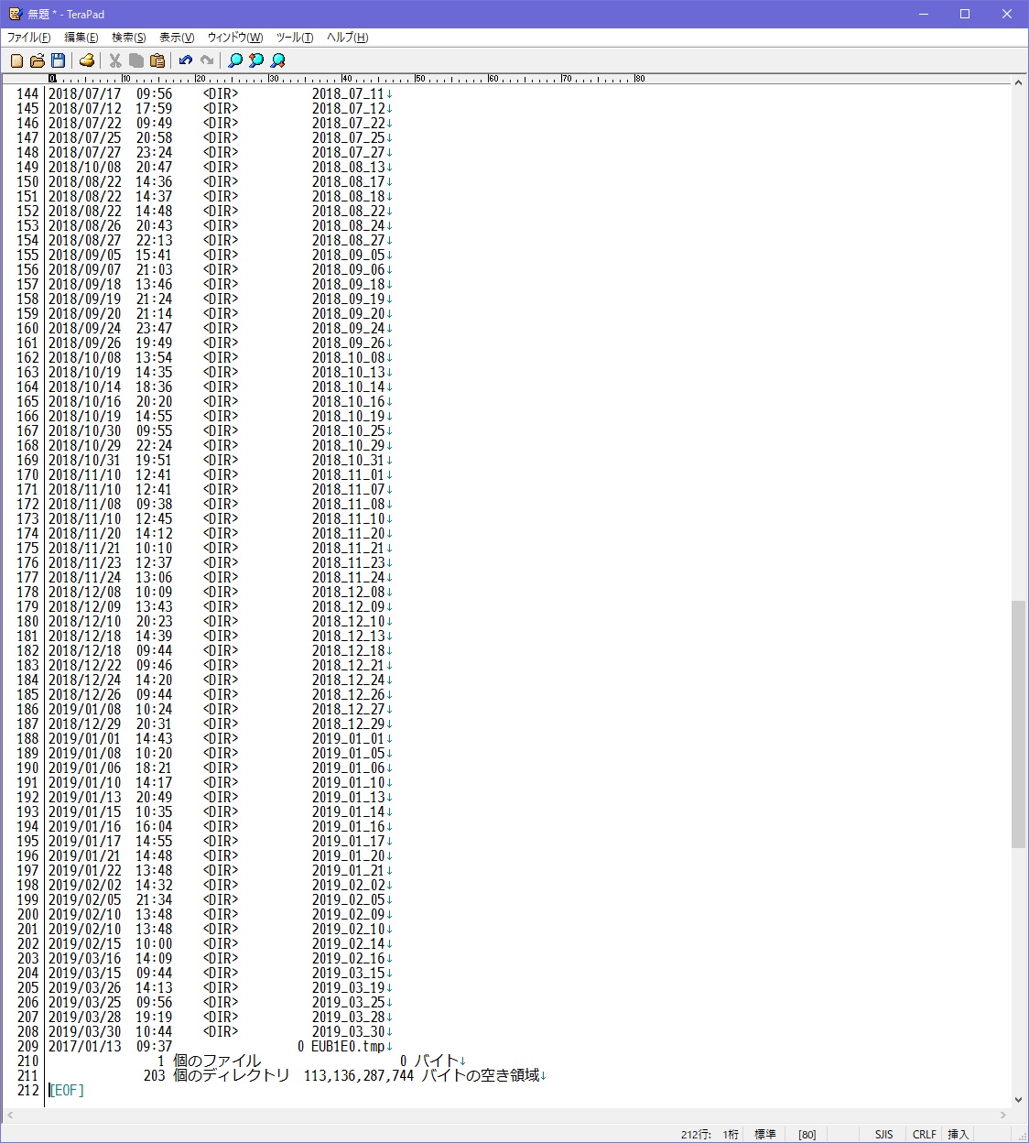The height and width of the screenshot is (1143, 1029).
Task: Open the ヘルプ(H) menu
Action: pyautogui.click(x=348, y=38)
